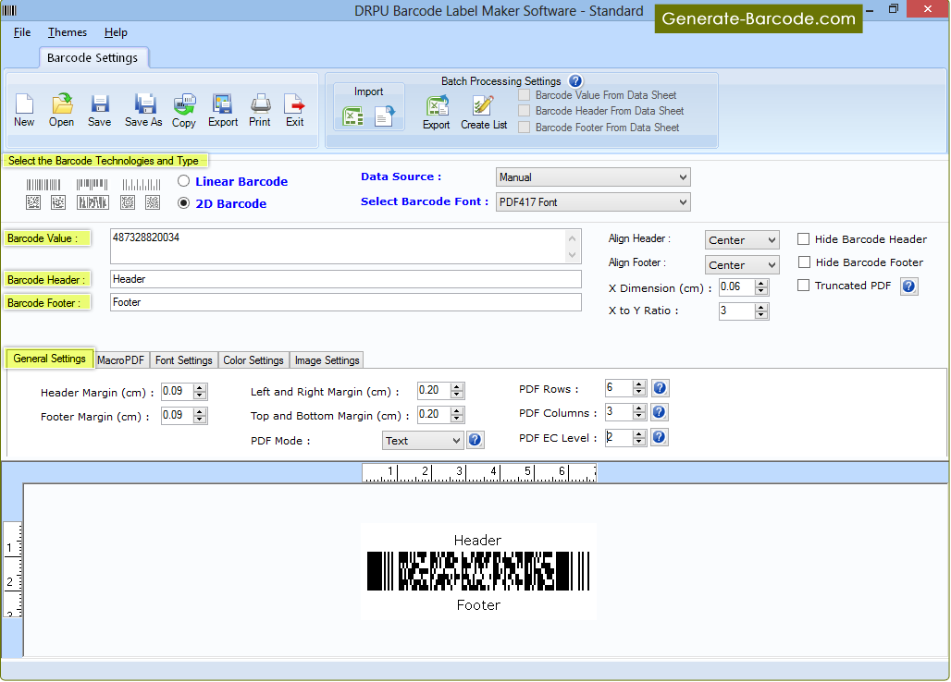Check Hide Barcode Footer
The width and height of the screenshot is (951, 682).
click(x=804, y=262)
